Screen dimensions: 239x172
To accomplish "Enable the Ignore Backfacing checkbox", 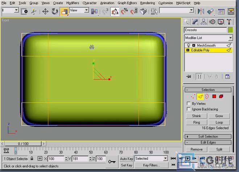I will pos(189,109).
